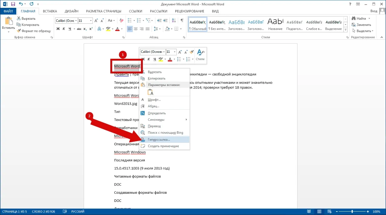Apply the red font color in the ribbon
The image size is (386, 215).
pos(117,29)
